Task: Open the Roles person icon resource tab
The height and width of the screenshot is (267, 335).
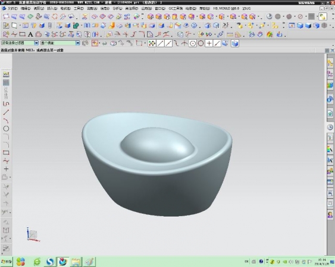Action: pos(330,215)
